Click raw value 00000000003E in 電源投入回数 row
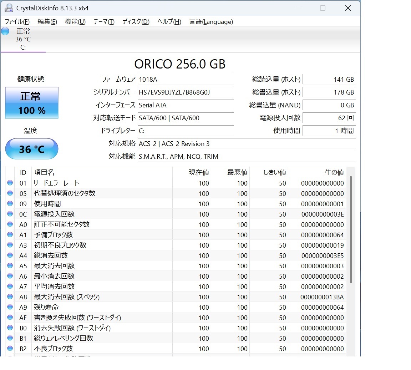The image size is (411, 370). click(323, 214)
